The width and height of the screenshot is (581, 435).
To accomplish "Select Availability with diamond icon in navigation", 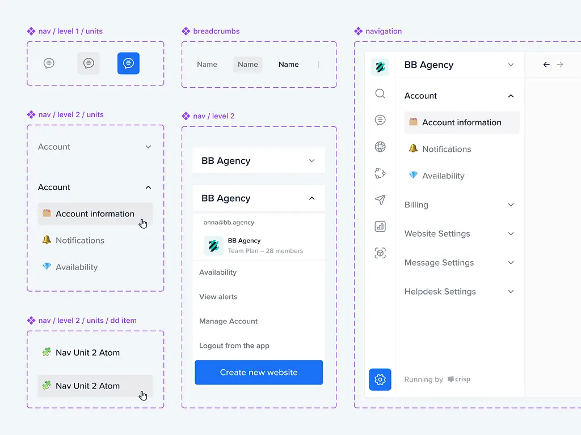I will click(x=443, y=176).
